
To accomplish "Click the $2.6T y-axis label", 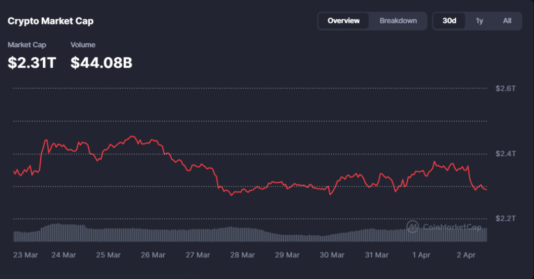I will pos(505,88).
